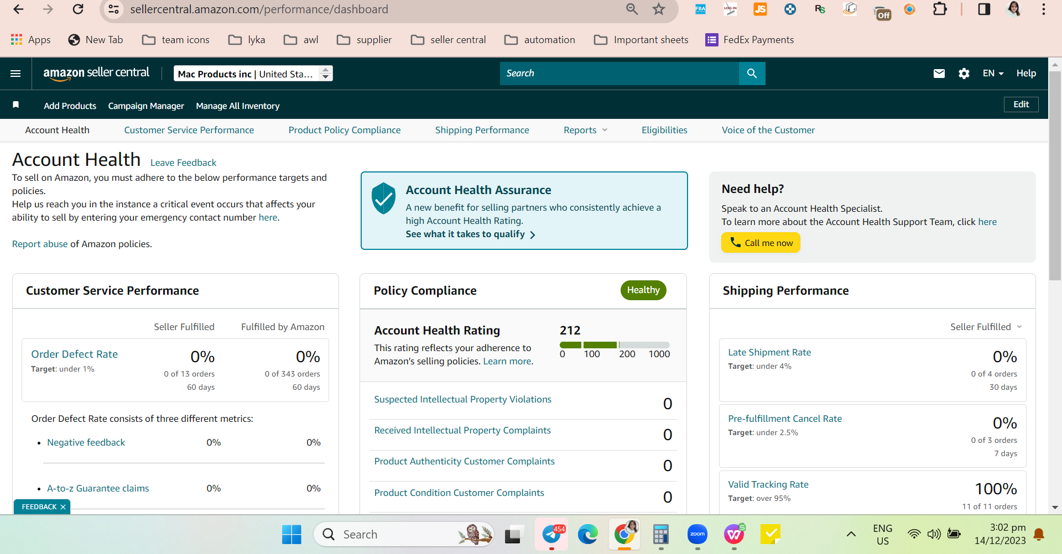
Task: Click the Seller Central search field
Action: (x=619, y=74)
